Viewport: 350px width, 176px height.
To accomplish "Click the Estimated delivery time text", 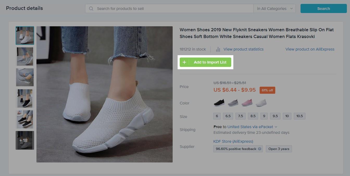I will click(252, 133).
